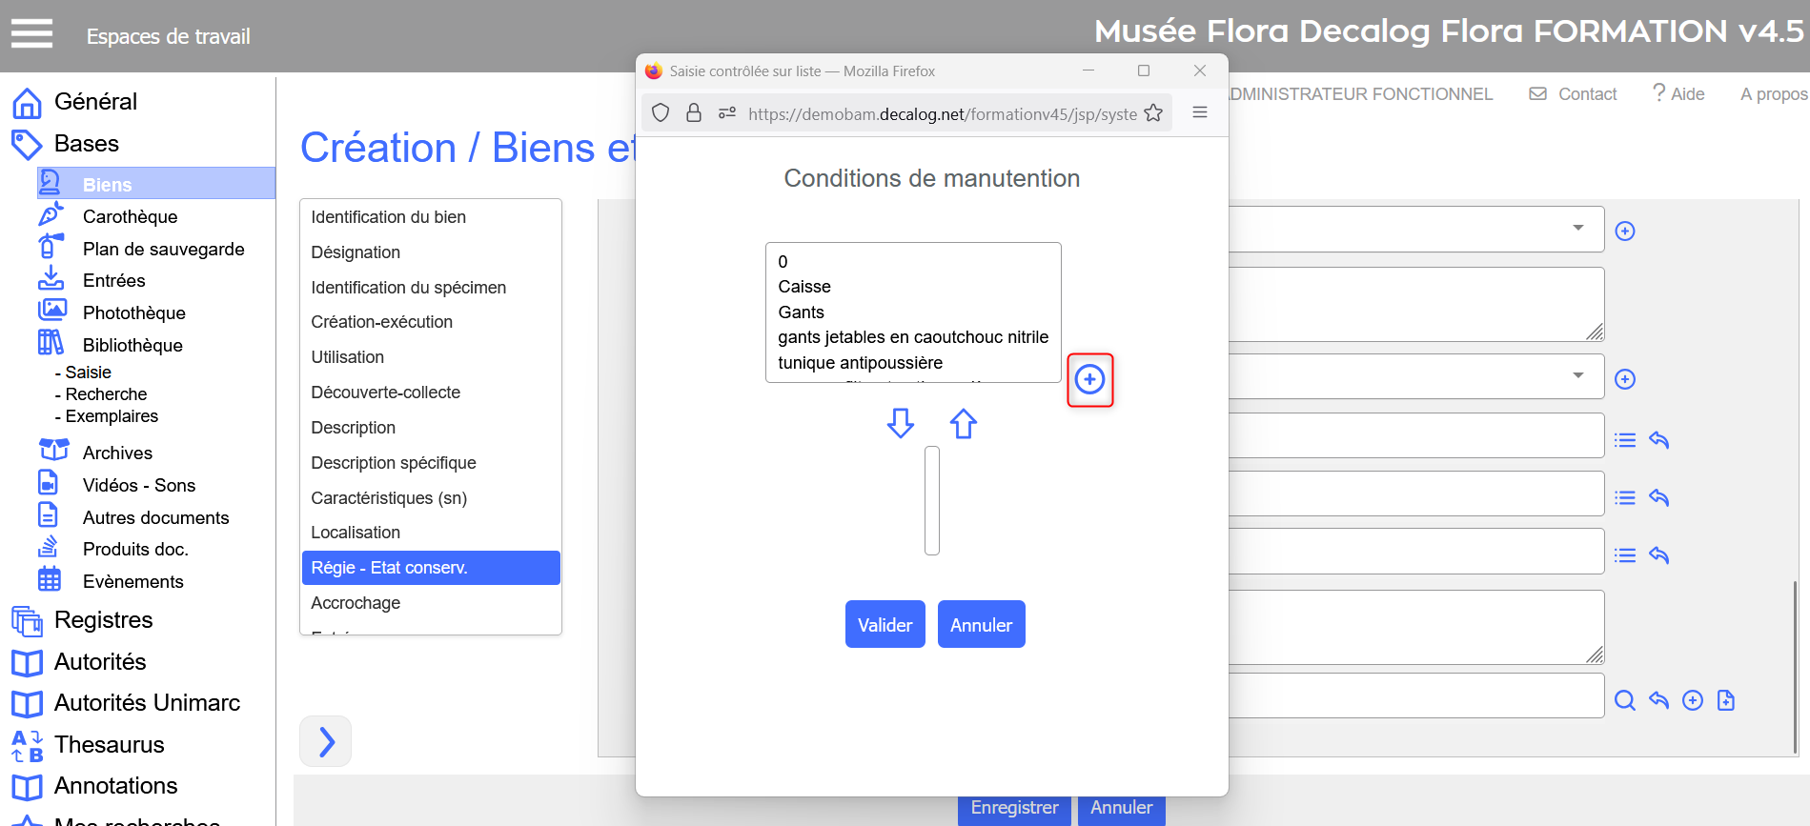Click Annuler in the popup dialog

[x=981, y=625]
